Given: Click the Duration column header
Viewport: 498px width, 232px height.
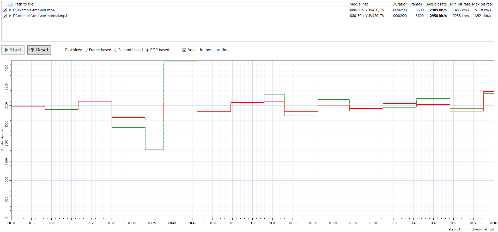Looking at the screenshot, I should pos(399,4).
